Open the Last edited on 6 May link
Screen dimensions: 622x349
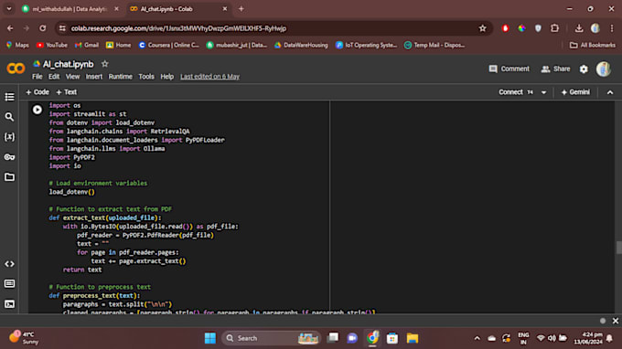[x=209, y=77]
